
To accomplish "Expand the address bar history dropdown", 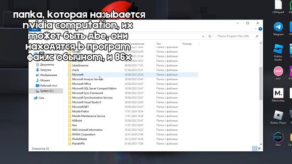I will click(203, 36).
